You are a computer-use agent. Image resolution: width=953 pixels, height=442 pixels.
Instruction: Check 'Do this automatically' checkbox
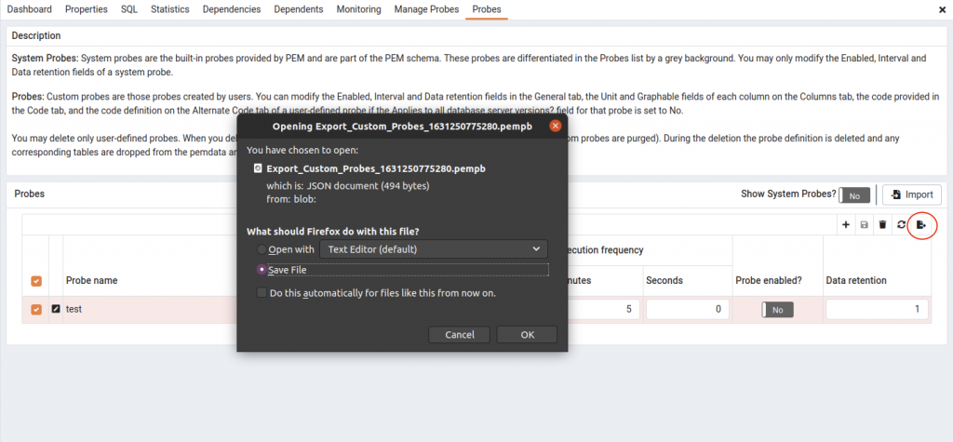point(262,292)
